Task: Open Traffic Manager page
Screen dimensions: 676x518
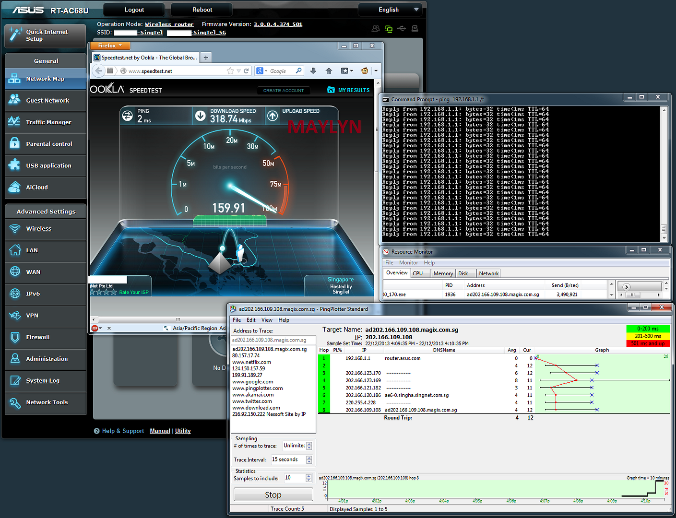Action: coord(46,122)
